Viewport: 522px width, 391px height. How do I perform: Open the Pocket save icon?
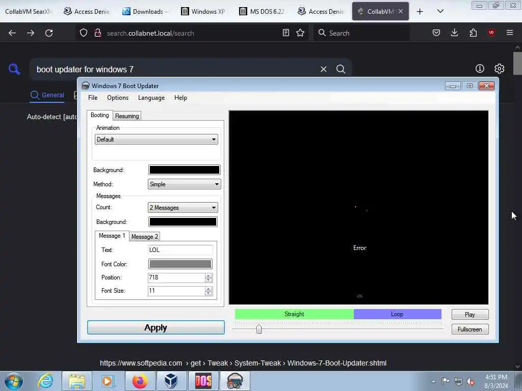pyautogui.click(x=436, y=33)
